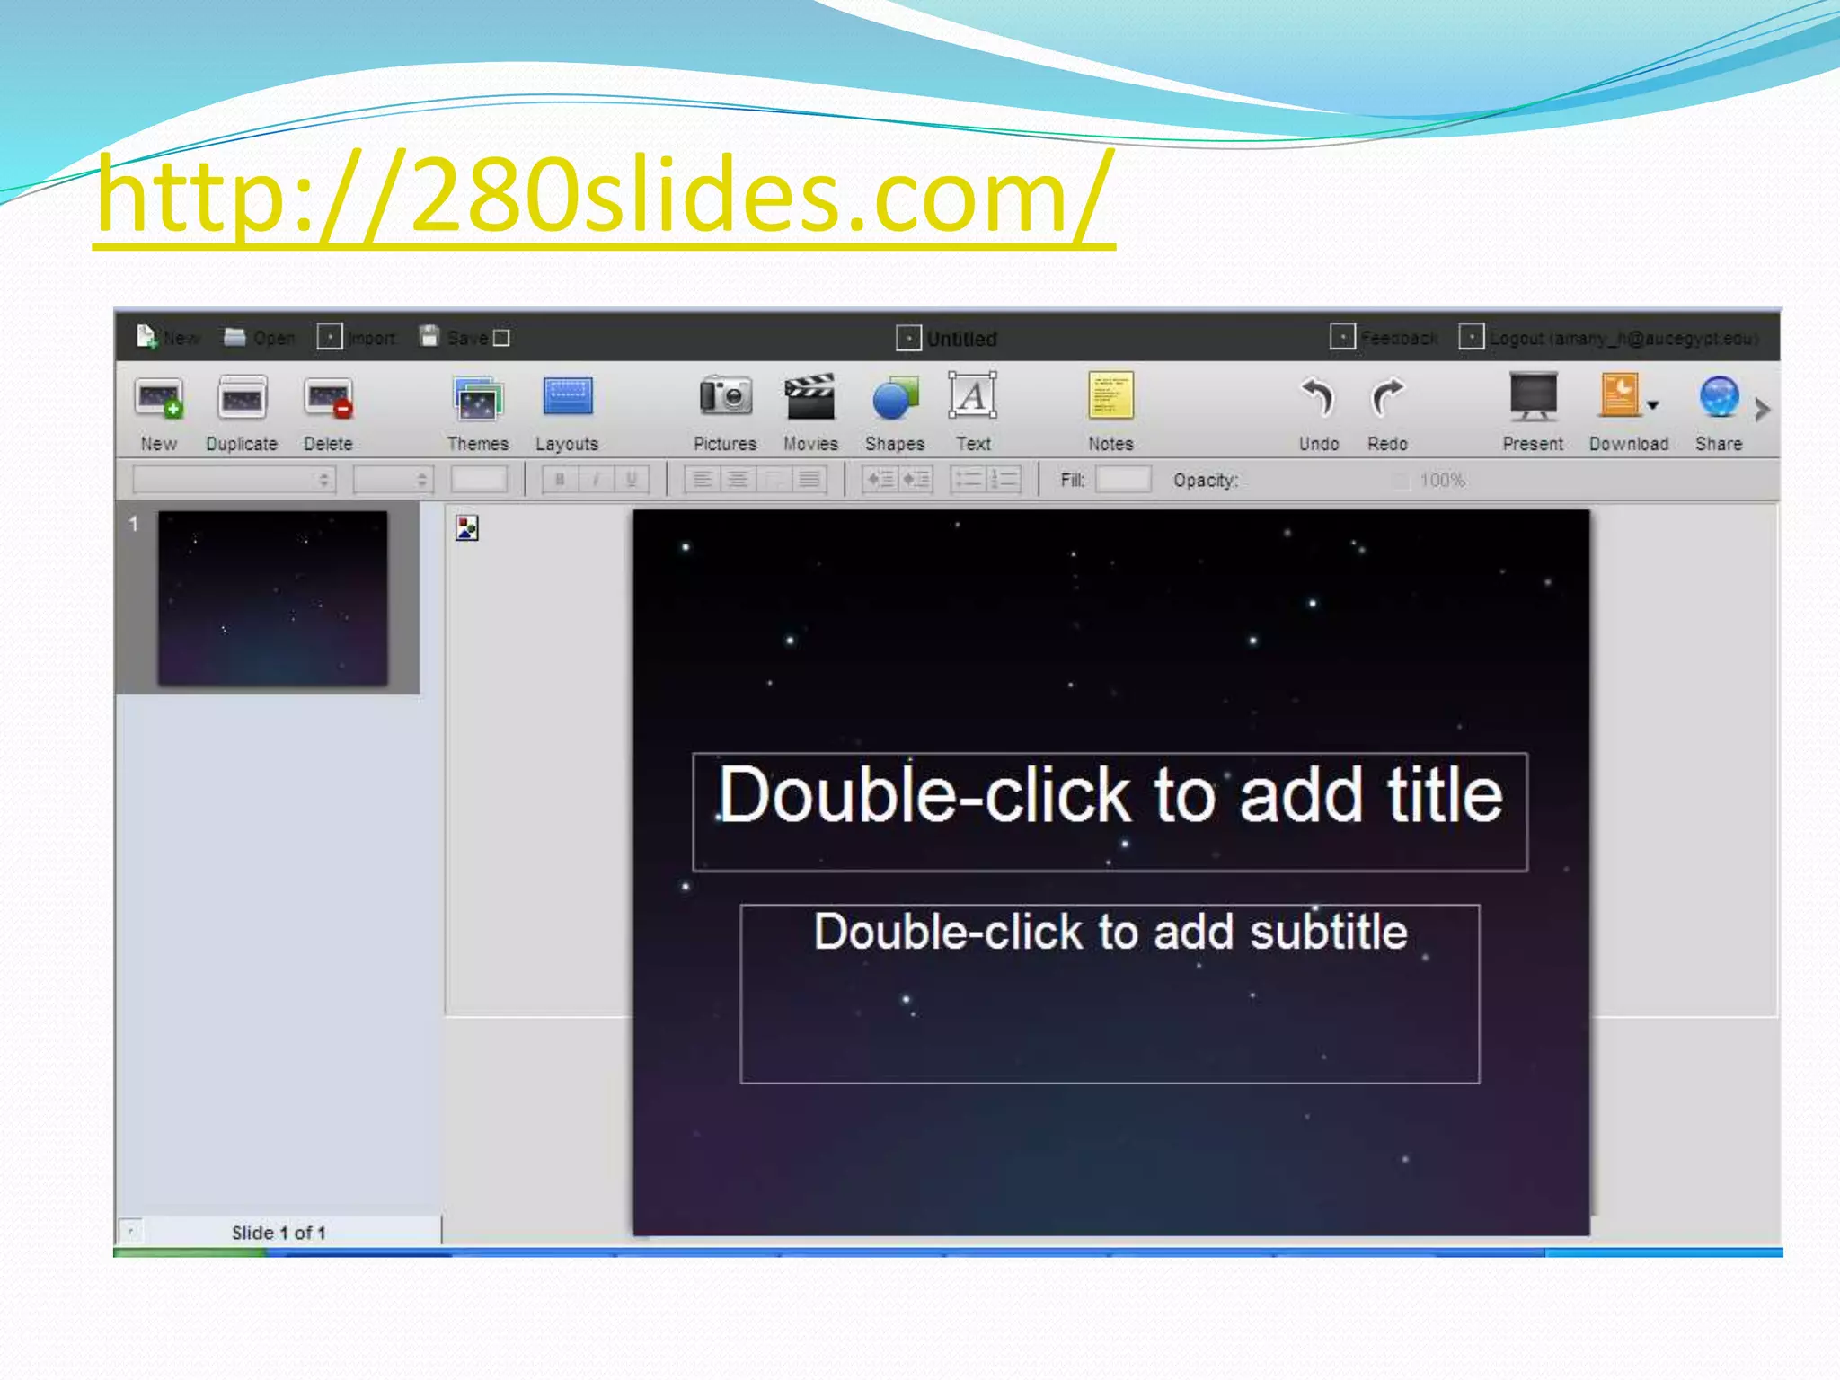Toggle italic formatting
The width and height of the screenshot is (1840, 1380).
[596, 480]
